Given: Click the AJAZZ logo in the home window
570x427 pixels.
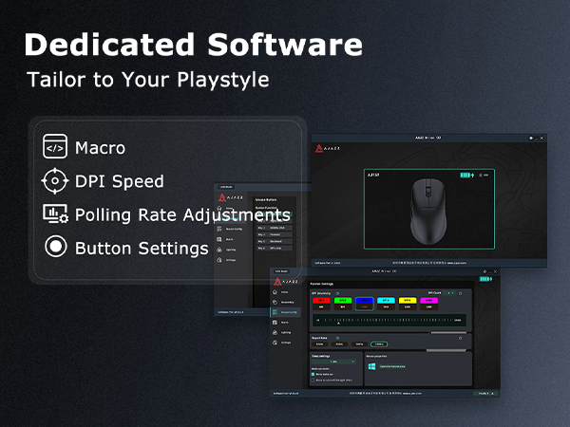Looking at the screenshot, I should [x=328, y=148].
